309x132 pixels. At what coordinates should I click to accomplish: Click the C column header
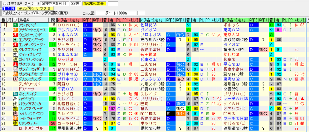(15, 20)
